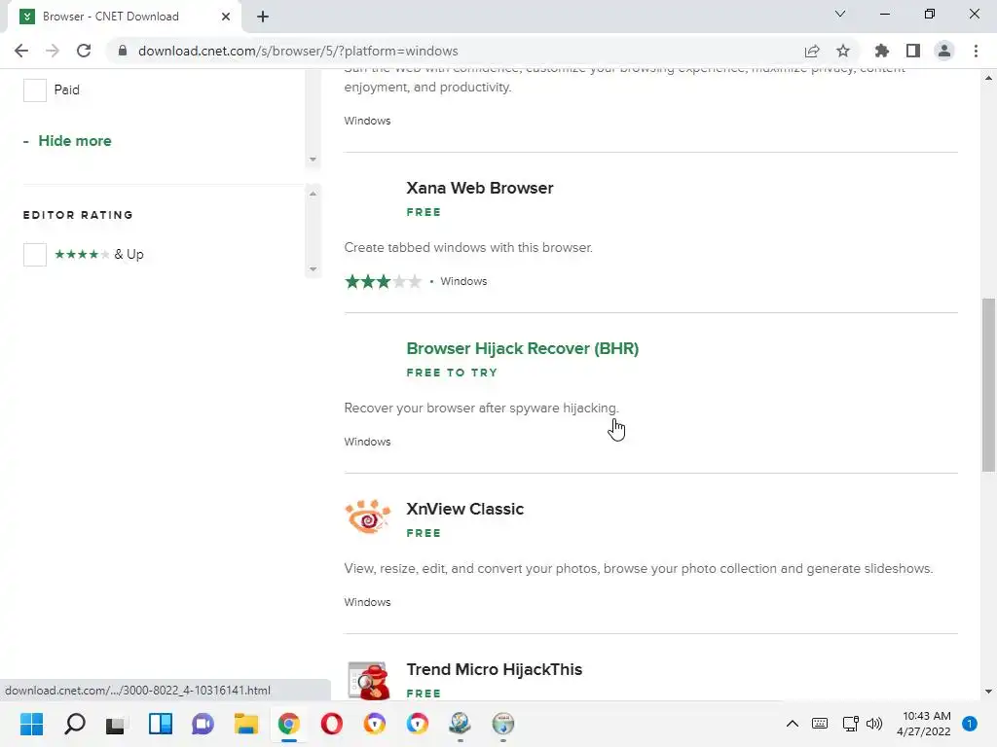Viewport: 997px width, 747px height.
Task: Check the Paid filter checkbox
Action: coord(35,90)
